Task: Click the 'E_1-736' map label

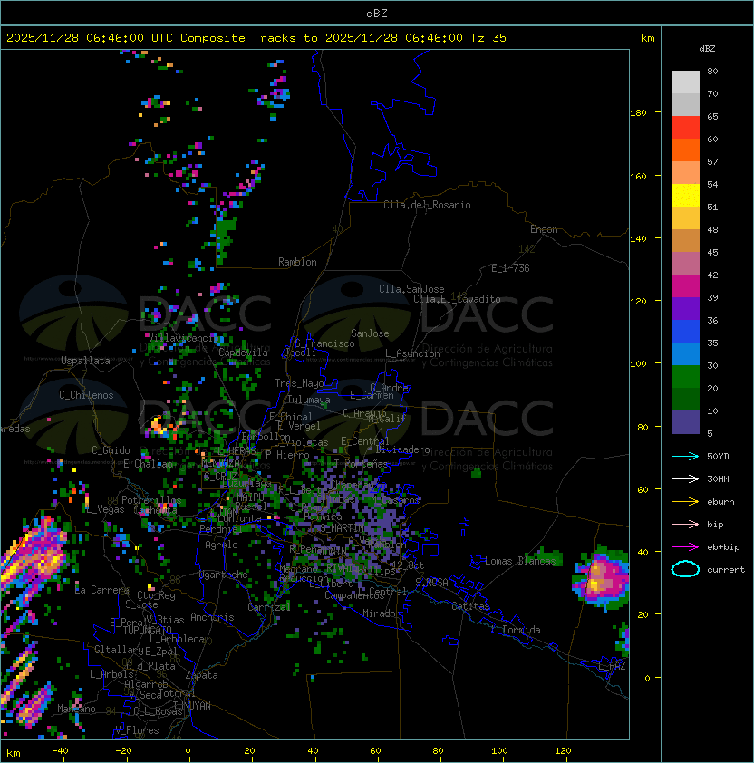Action: click(x=510, y=268)
